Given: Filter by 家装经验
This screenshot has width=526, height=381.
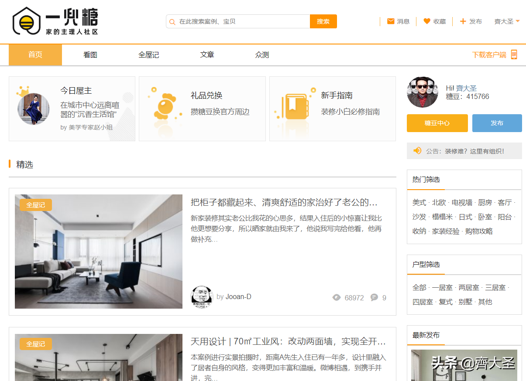Looking at the screenshot, I should pyautogui.click(x=446, y=231).
